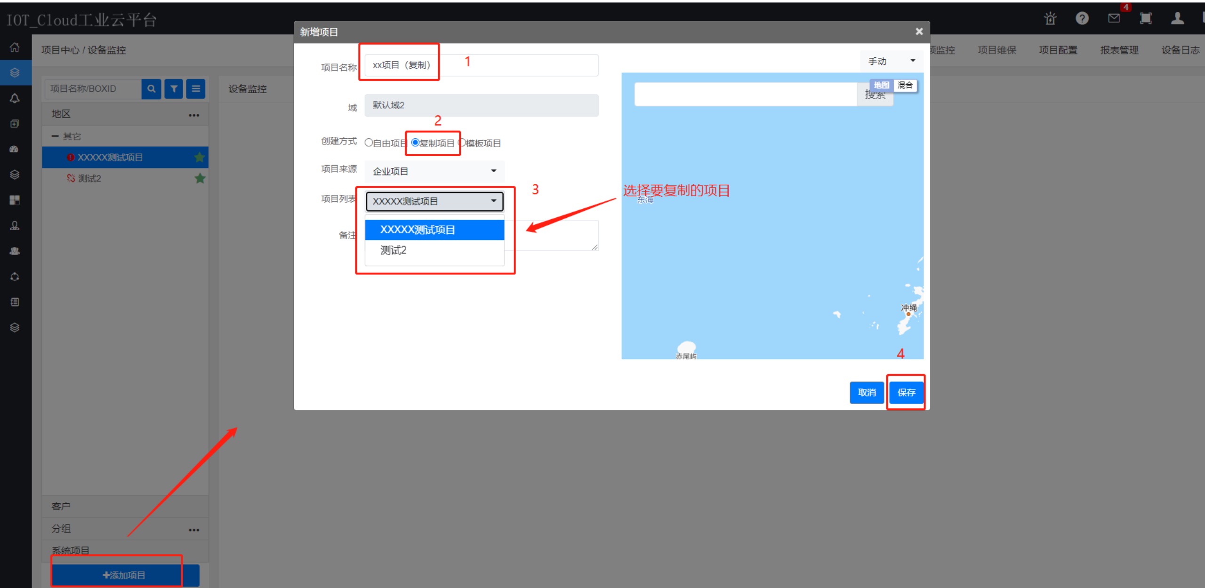Click the list menu icon button
The height and width of the screenshot is (588, 1205).
196,88
